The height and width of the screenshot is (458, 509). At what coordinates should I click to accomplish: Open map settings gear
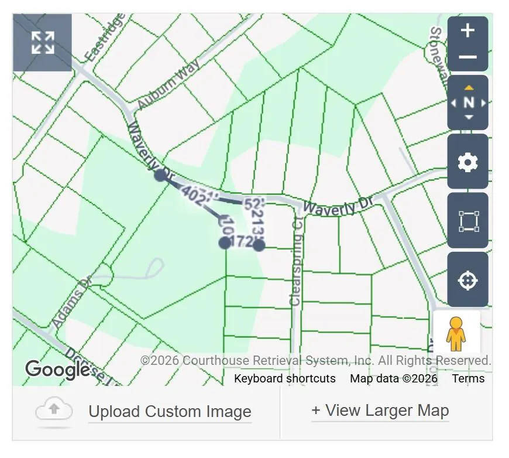467,162
